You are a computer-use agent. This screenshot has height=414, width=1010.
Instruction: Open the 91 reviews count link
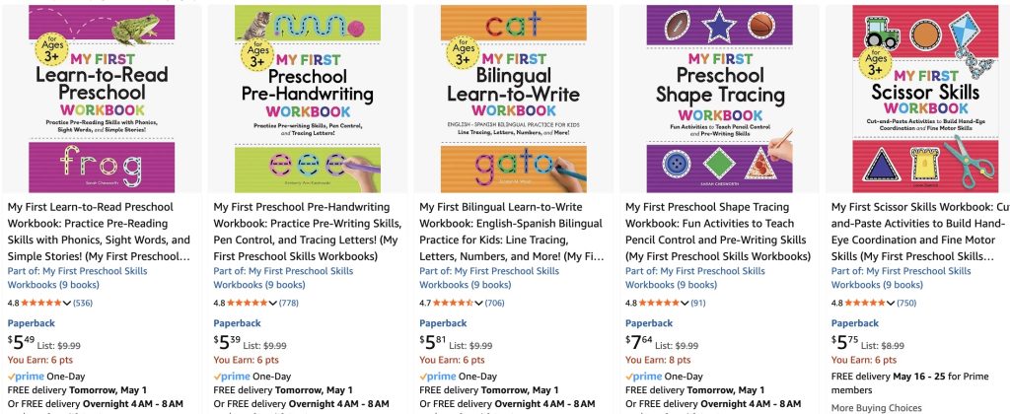click(698, 303)
